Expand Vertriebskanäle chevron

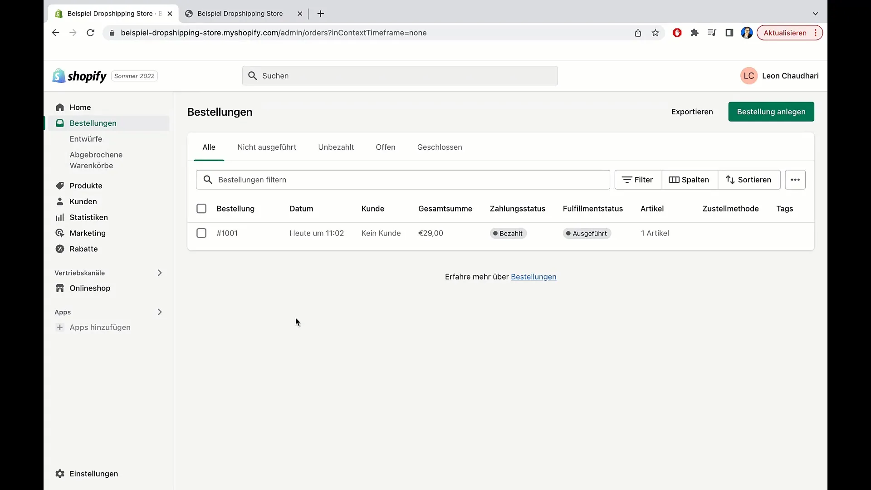pos(159,273)
